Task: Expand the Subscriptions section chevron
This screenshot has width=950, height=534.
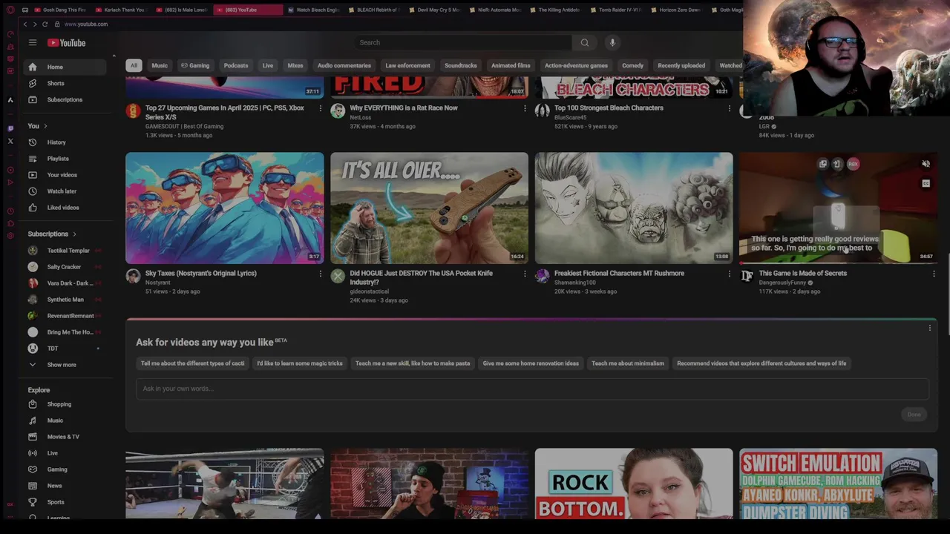Action: click(73, 234)
